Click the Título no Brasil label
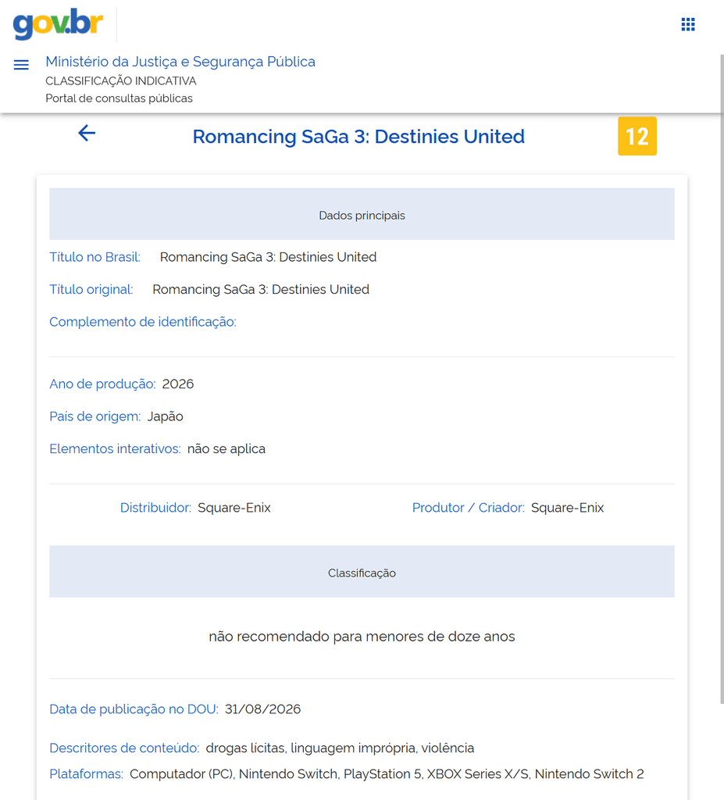 point(95,257)
